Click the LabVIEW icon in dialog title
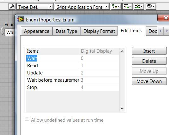 (x=21, y=19)
